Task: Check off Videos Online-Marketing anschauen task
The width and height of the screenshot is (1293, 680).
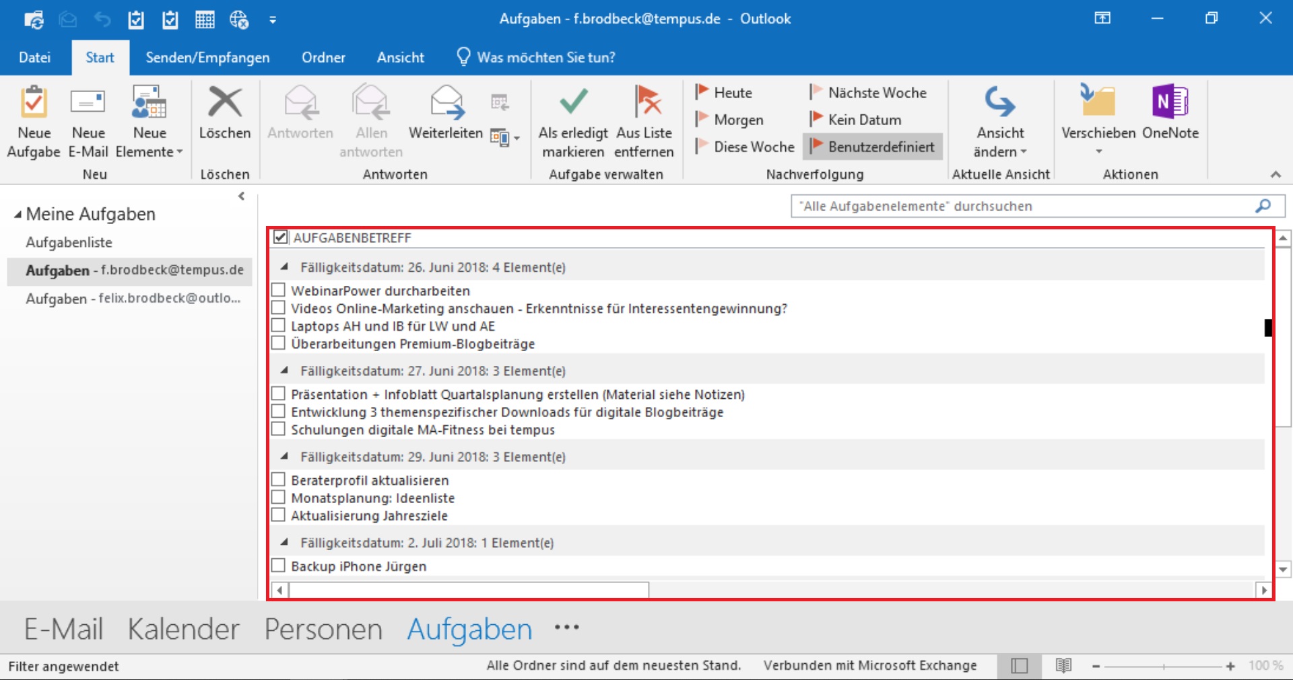Action: coord(278,307)
